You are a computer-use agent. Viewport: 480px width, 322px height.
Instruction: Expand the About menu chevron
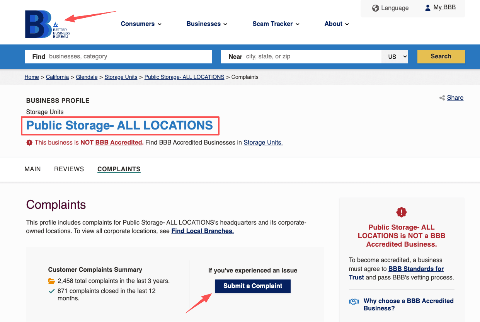347,24
